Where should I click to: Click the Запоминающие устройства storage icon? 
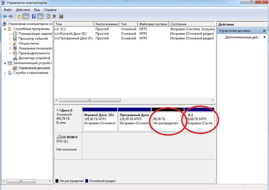coord(10,63)
